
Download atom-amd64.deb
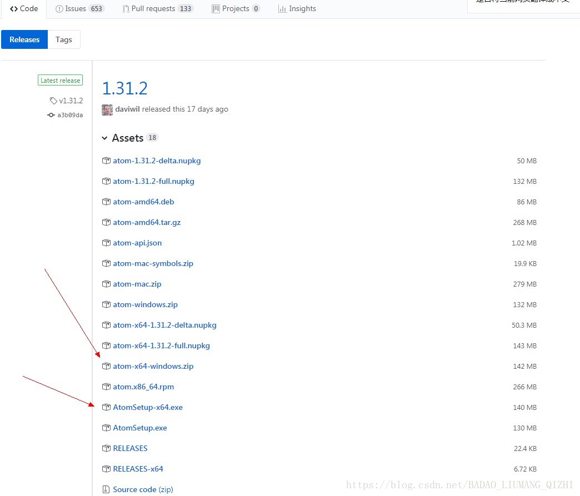(143, 202)
